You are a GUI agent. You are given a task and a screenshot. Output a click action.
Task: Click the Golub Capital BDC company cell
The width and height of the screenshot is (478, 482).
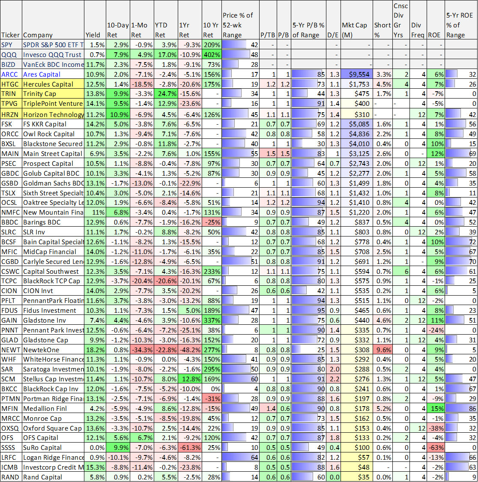coord(53,174)
